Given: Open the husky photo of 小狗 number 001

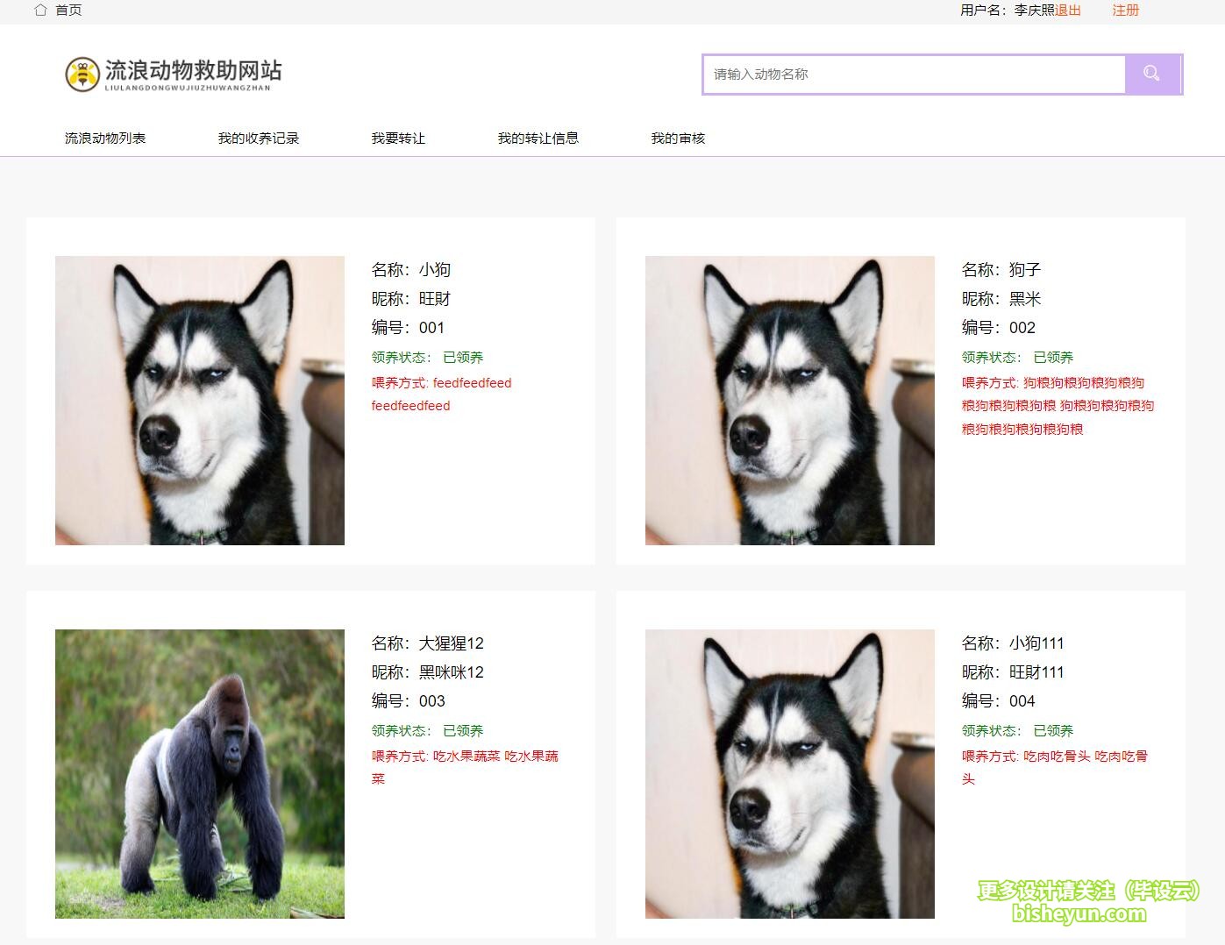Looking at the screenshot, I should 199,400.
